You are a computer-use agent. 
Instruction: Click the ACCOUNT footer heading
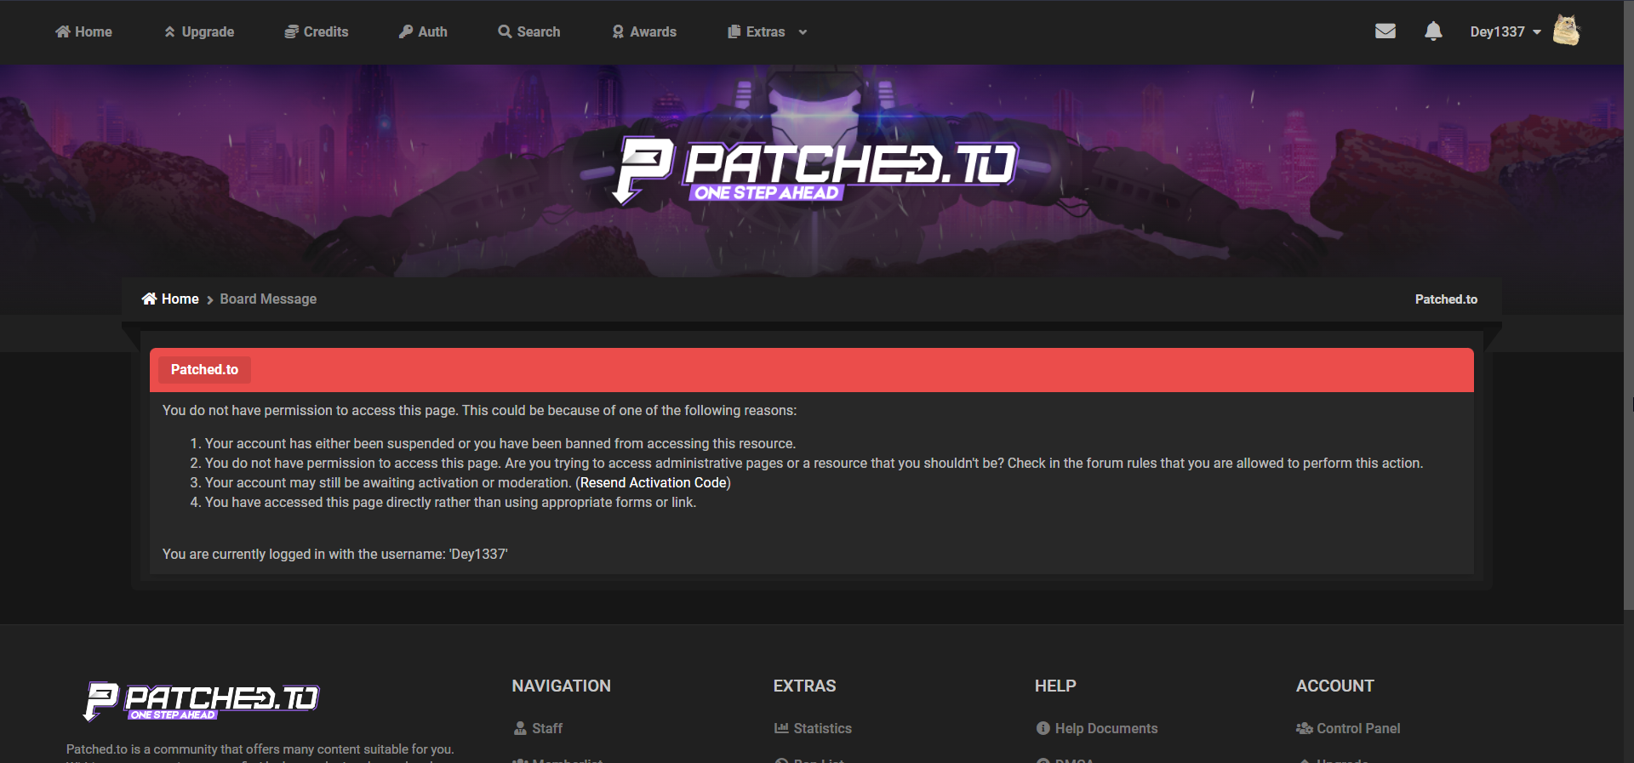[x=1335, y=686]
